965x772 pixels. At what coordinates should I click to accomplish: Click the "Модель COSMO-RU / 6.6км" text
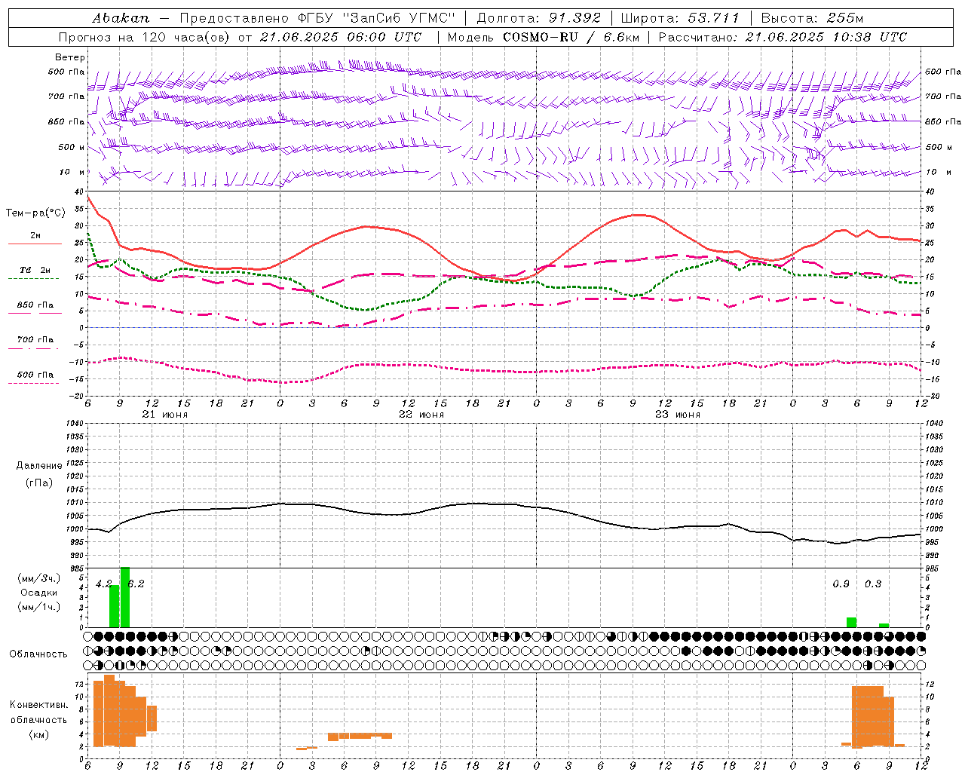[542, 37]
